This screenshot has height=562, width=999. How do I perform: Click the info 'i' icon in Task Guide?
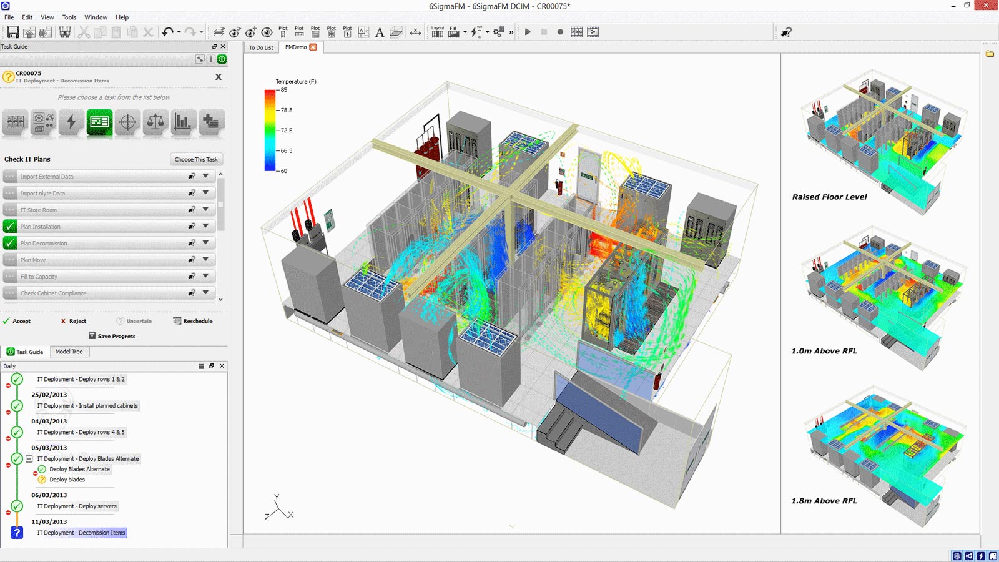tap(211, 59)
